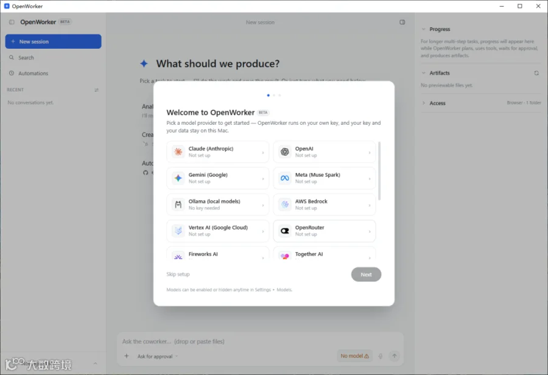Open Search in the sidebar
This screenshot has height=375, width=548.
pos(53,57)
